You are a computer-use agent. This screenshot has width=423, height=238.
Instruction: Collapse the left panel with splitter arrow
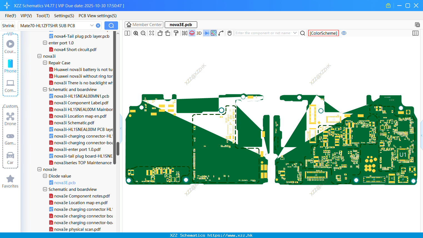[x=121, y=128]
